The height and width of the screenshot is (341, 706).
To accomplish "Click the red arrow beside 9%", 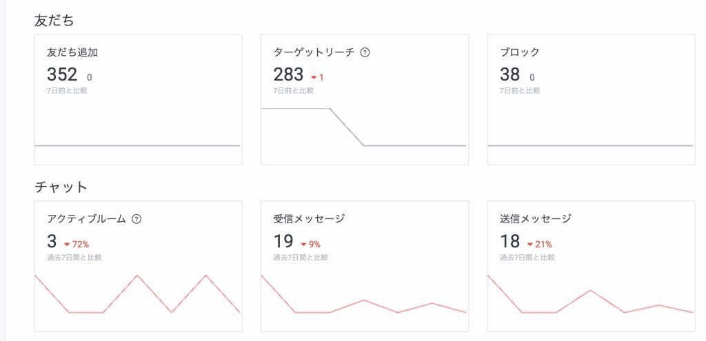I will click(303, 244).
